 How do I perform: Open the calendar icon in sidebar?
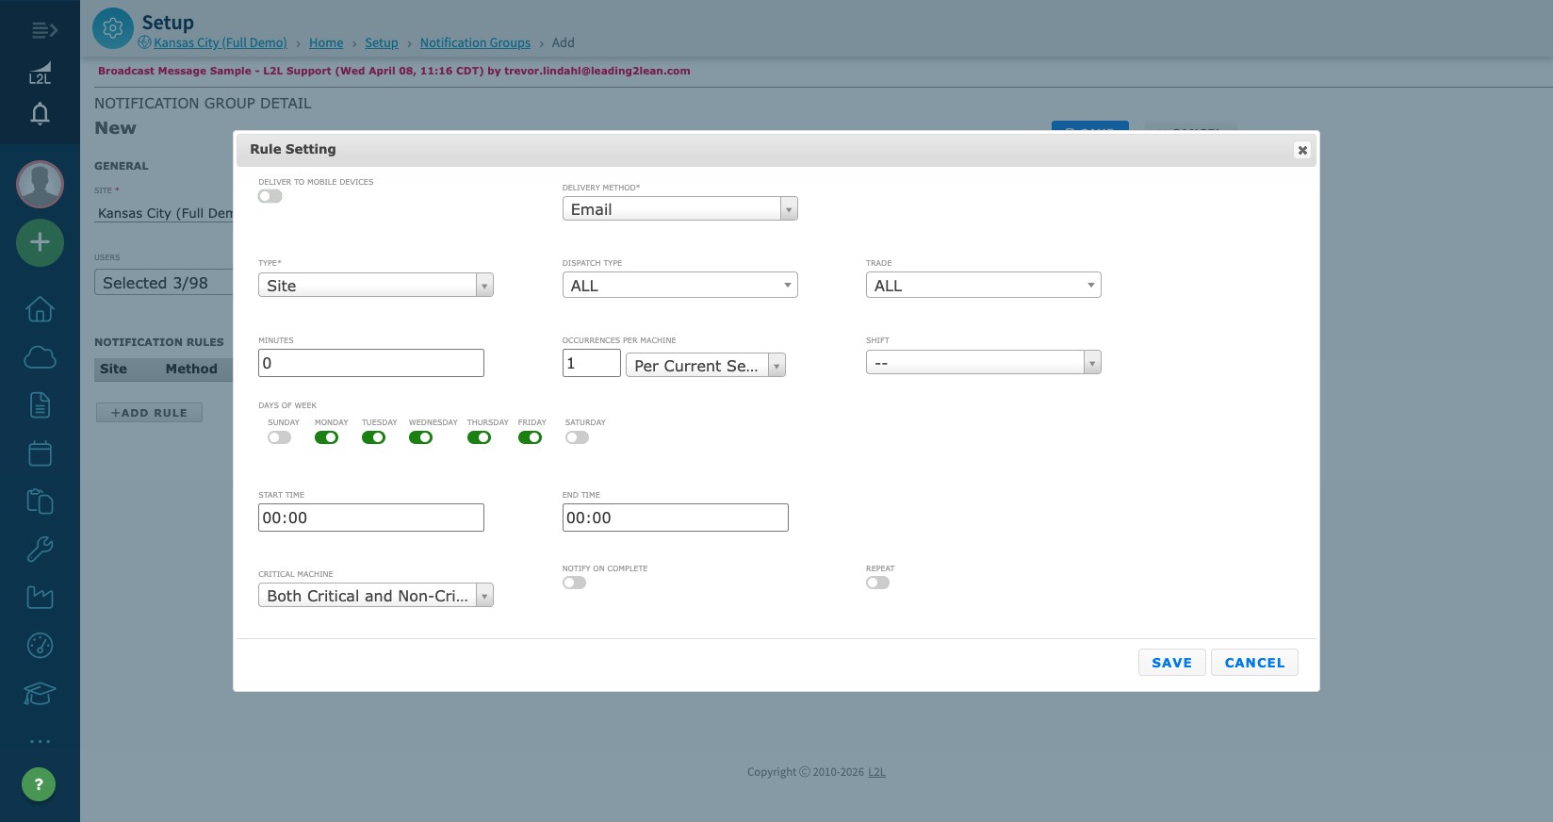pos(40,453)
